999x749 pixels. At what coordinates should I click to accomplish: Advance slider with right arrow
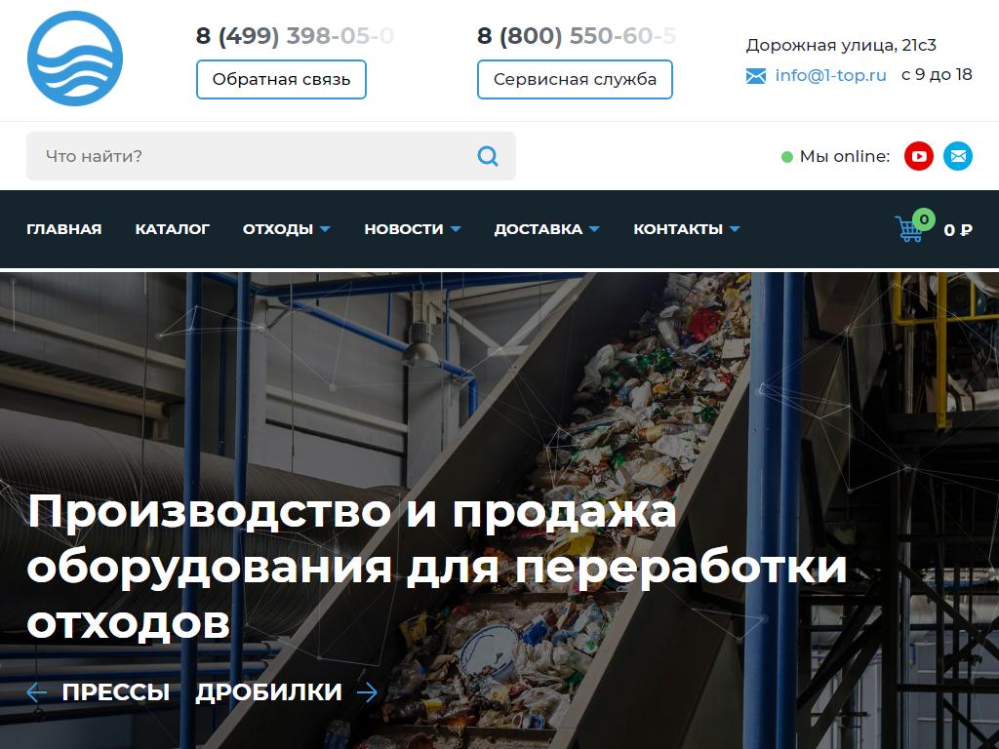click(x=367, y=692)
